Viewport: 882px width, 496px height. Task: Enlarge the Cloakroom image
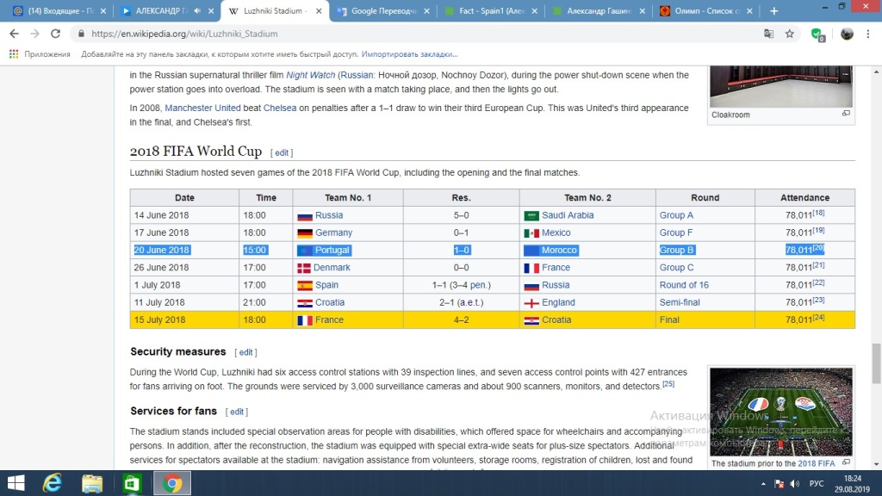point(846,114)
